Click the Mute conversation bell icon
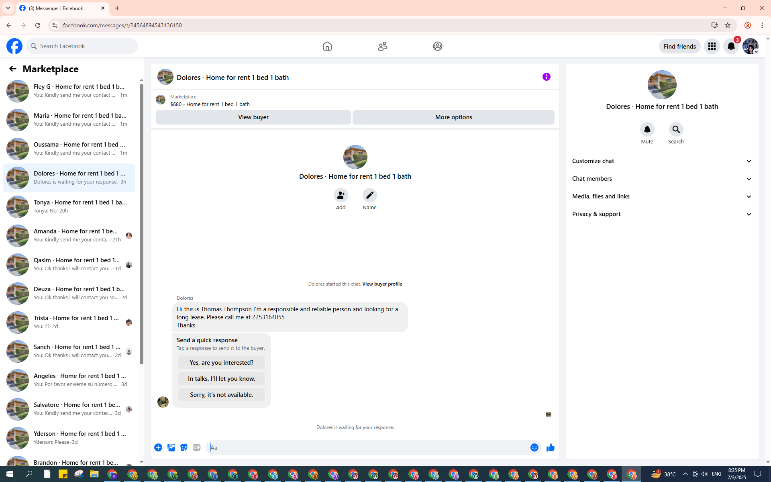This screenshot has height=482, width=771. click(647, 129)
